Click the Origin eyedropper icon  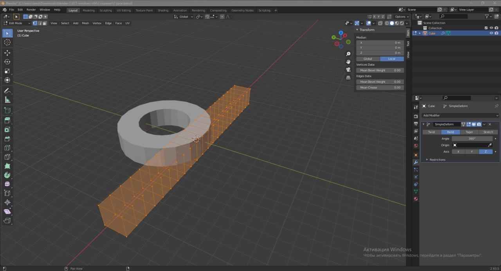[x=490, y=145]
